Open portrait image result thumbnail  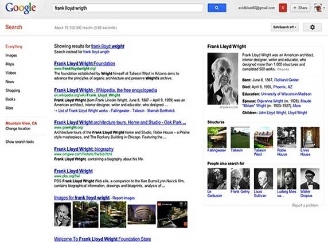point(63,214)
